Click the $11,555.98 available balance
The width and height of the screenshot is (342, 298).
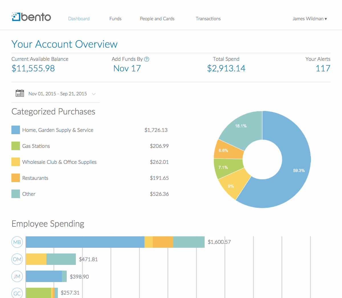click(33, 69)
